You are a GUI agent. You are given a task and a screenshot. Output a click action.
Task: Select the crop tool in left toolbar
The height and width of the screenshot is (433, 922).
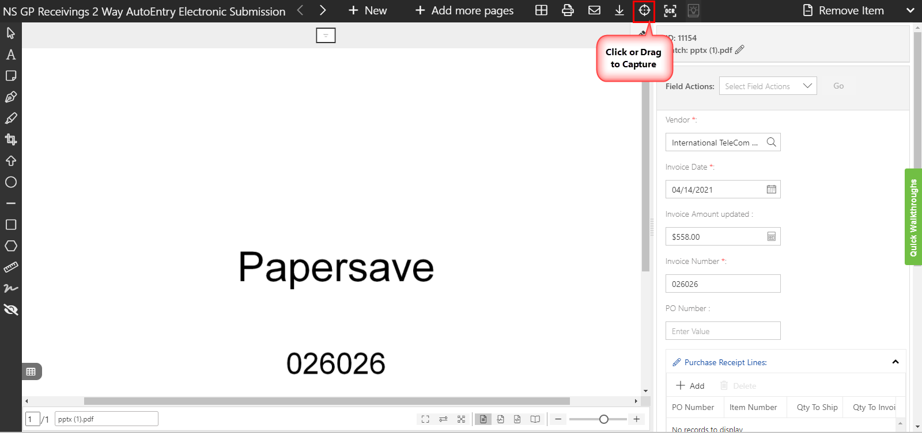pos(10,139)
